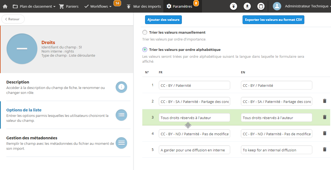Delete value 5 using its trash icon

pyautogui.click(x=325, y=149)
